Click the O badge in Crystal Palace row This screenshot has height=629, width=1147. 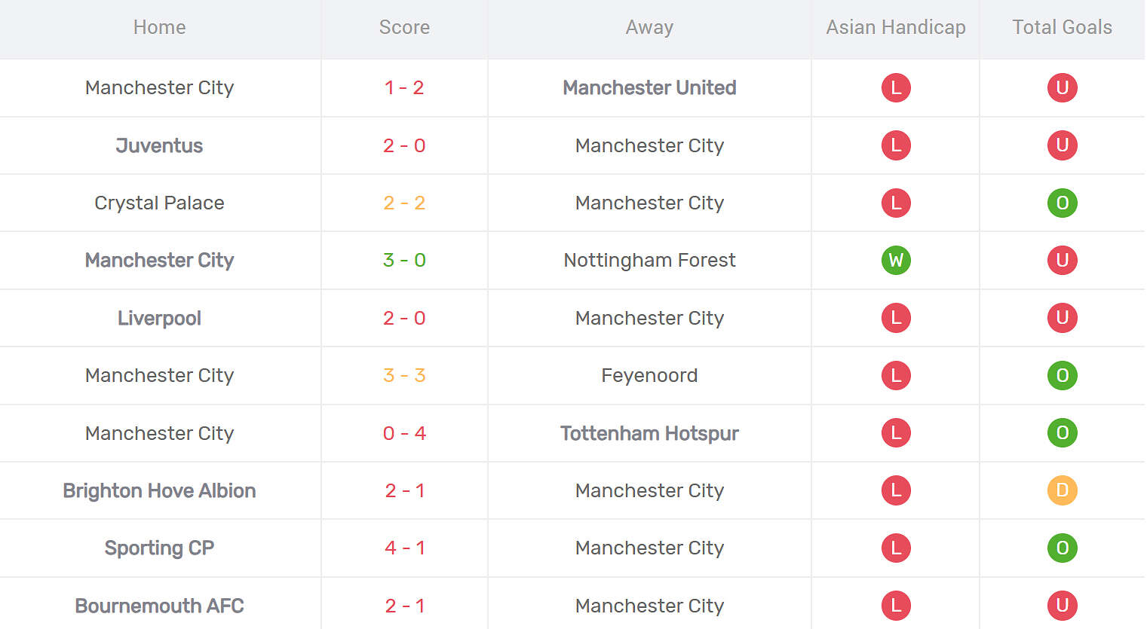pyautogui.click(x=1062, y=203)
